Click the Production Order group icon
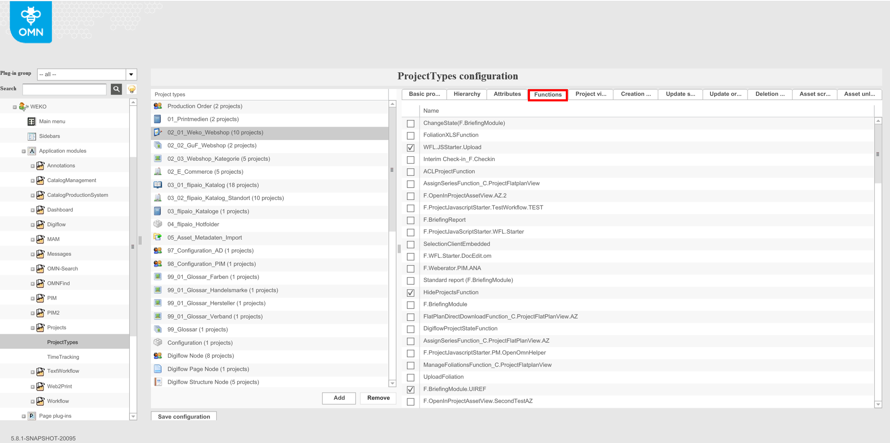This screenshot has width=890, height=443. tap(158, 106)
